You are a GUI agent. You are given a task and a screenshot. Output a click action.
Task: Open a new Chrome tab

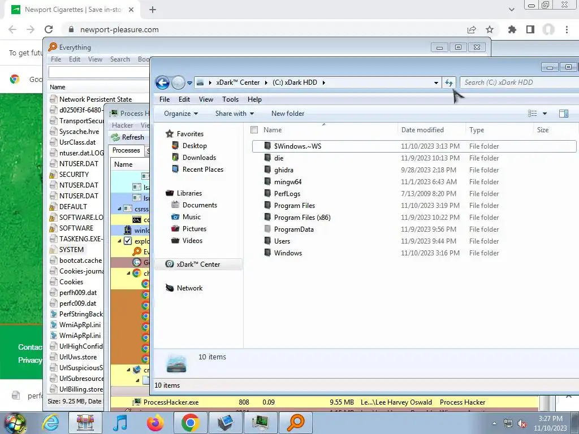tap(153, 10)
